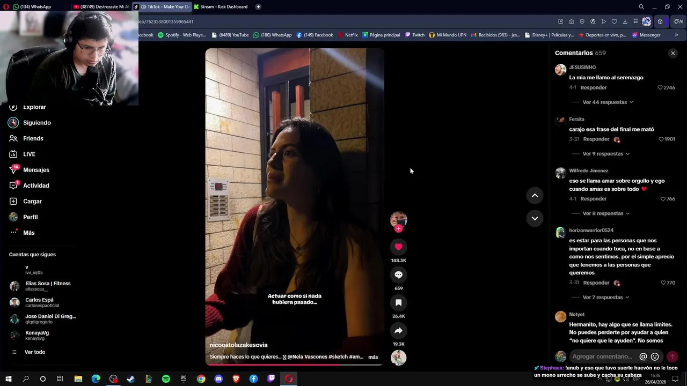This screenshot has width=687, height=386.
Task: Open Epic Games from the taskbar
Action: (x=183, y=379)
